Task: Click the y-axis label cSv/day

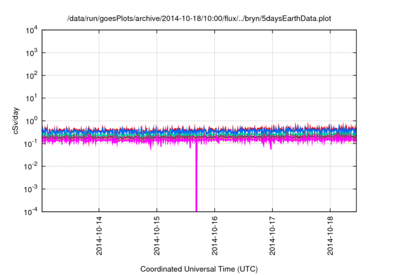Action: click(x=15, y=121)
